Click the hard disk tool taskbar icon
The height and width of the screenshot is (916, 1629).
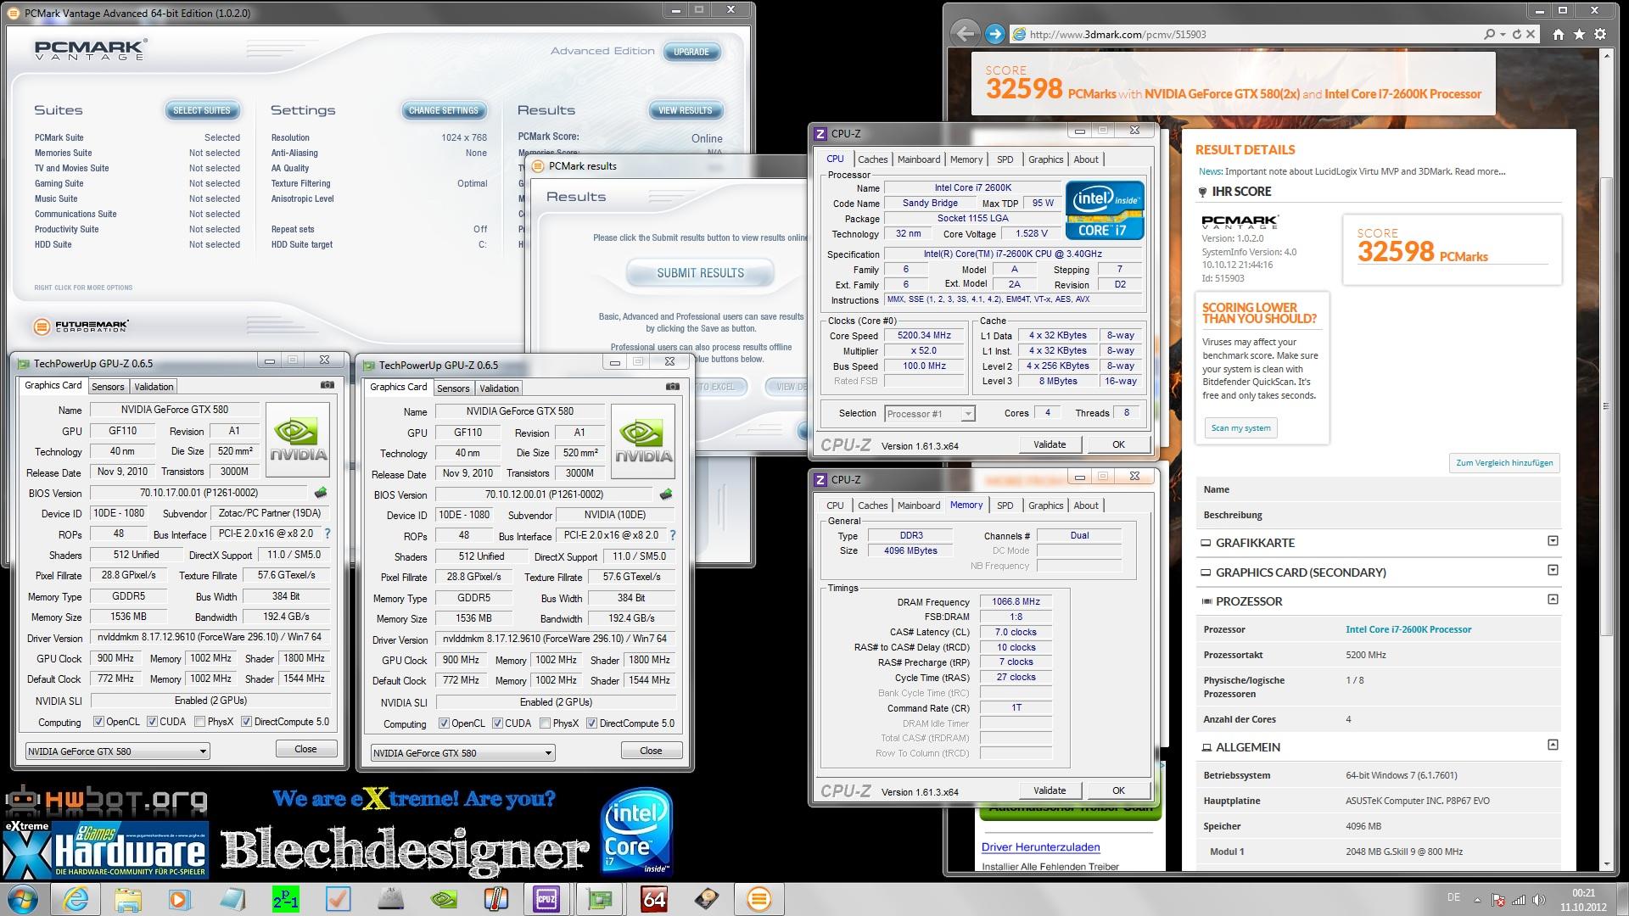pyautogui.click(x=706, y=899)
